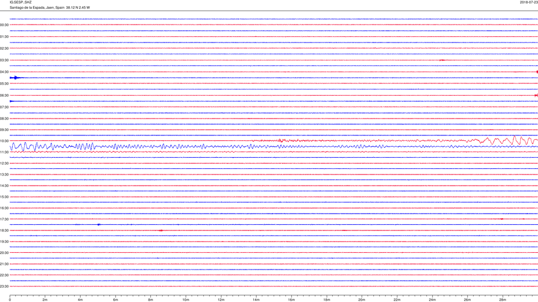The height and width of the screenshot is (302, 538).
Task: Select the 21:30 time label
Action: [4, 264]
